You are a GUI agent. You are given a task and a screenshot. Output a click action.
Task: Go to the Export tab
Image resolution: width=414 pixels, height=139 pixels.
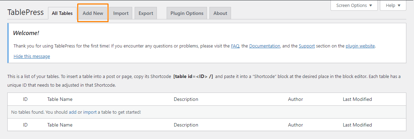click(x=146, y=13)
